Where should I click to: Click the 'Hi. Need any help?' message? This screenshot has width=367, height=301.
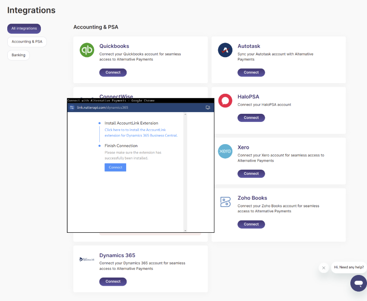[x=349, y=267]
